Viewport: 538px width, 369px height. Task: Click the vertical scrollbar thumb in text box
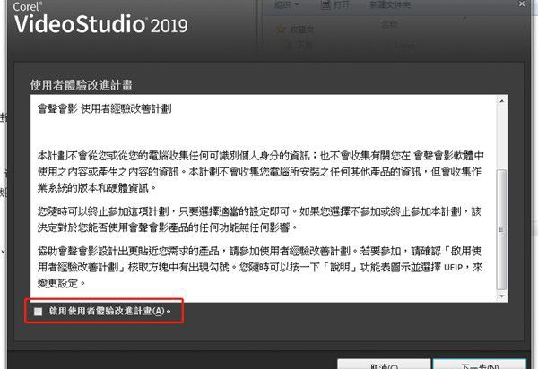pyautogui.click(x=501, y=229)
